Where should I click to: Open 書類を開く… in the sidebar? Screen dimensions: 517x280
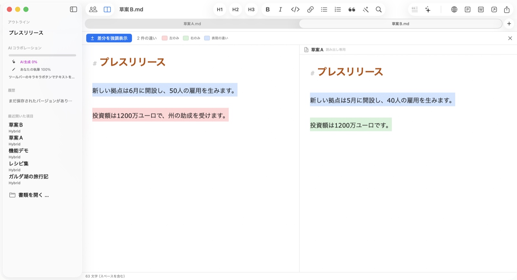[x=29, y=195]
